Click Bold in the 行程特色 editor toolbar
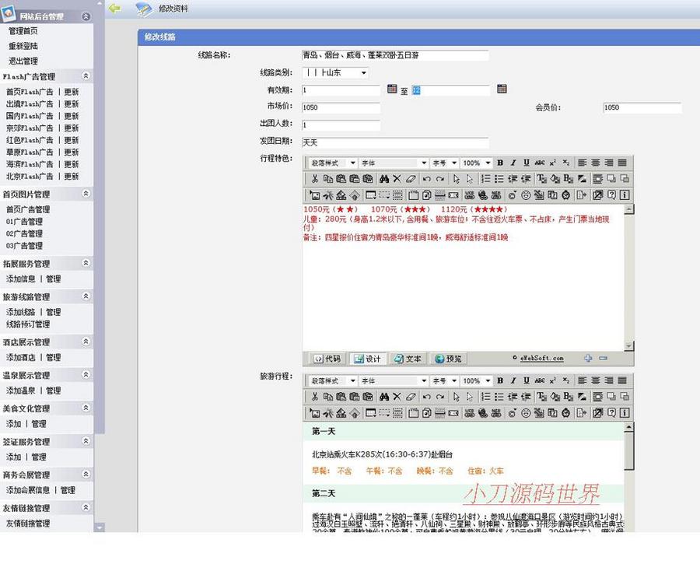Viewport: 700px width, 564px height. (x=500, y=163)
